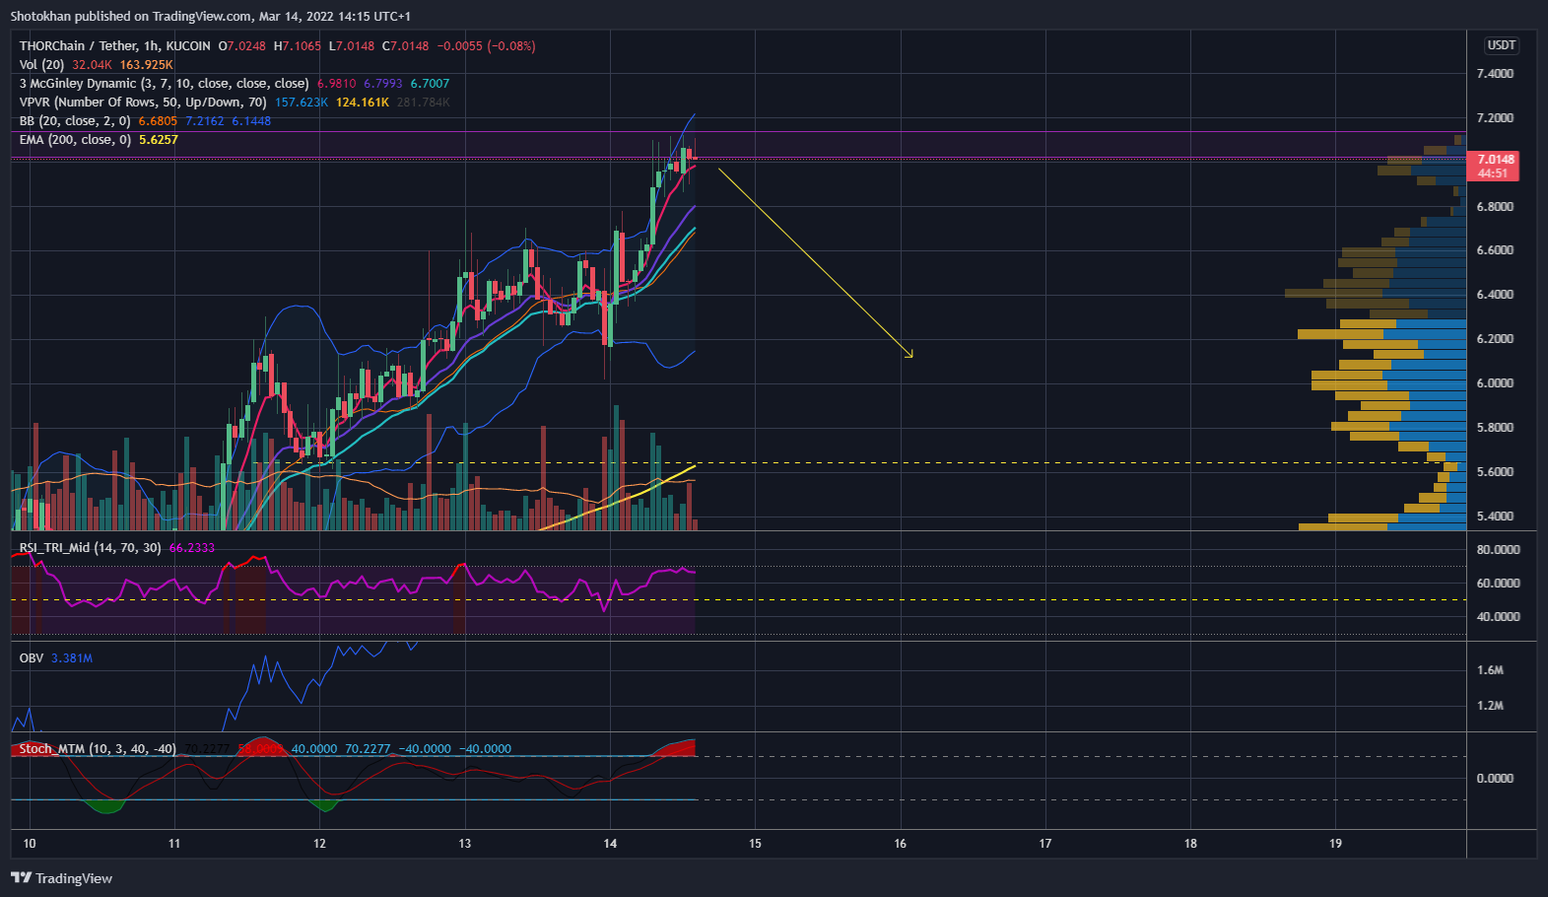The height and width of the screenshot is (897, 1548).
Task: Click the Stoch 0.0000 axis label
Action: [x=1495, y=779]
